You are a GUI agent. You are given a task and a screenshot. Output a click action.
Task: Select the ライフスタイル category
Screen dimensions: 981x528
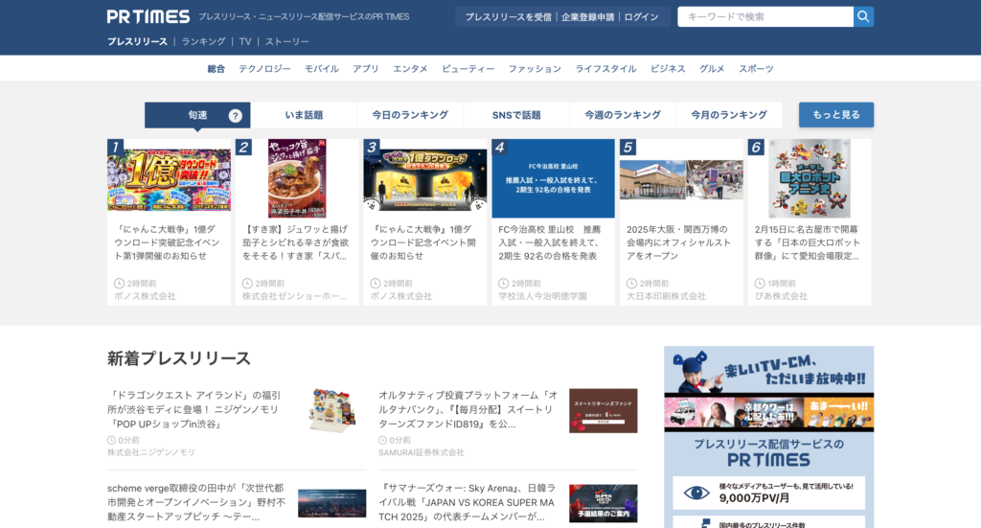click(x=605, y=69)
